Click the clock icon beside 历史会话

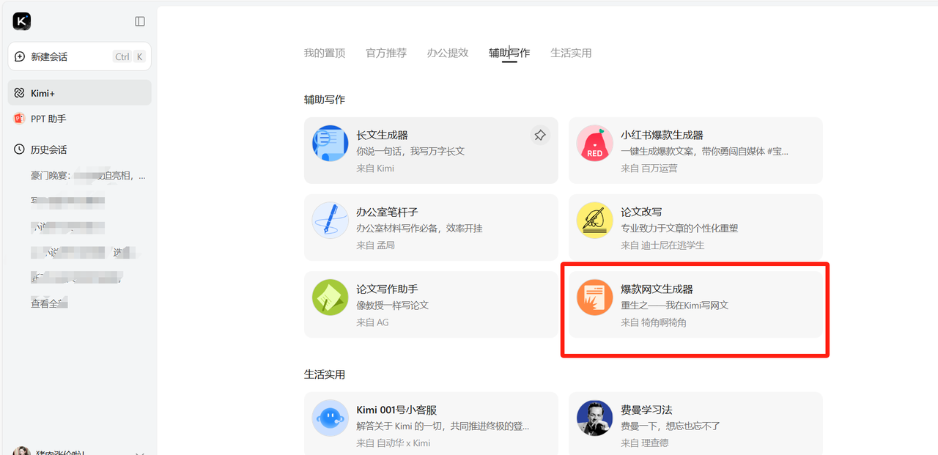(x=20, y=149)
